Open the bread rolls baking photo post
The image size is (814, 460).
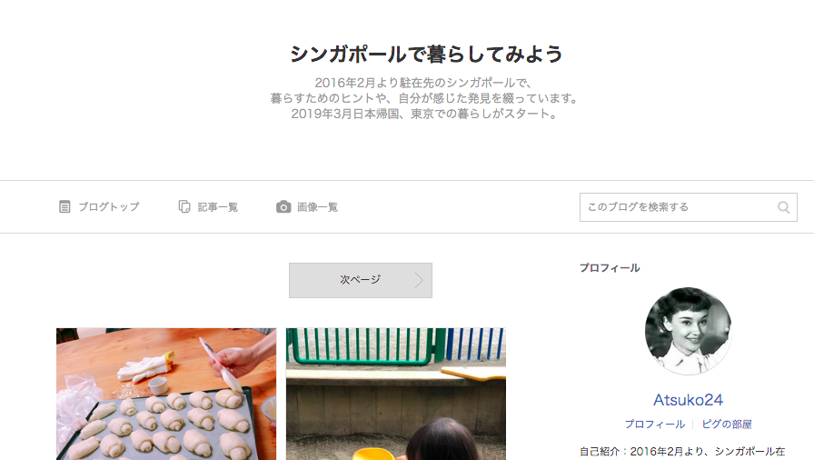click(x=166, y=394)
